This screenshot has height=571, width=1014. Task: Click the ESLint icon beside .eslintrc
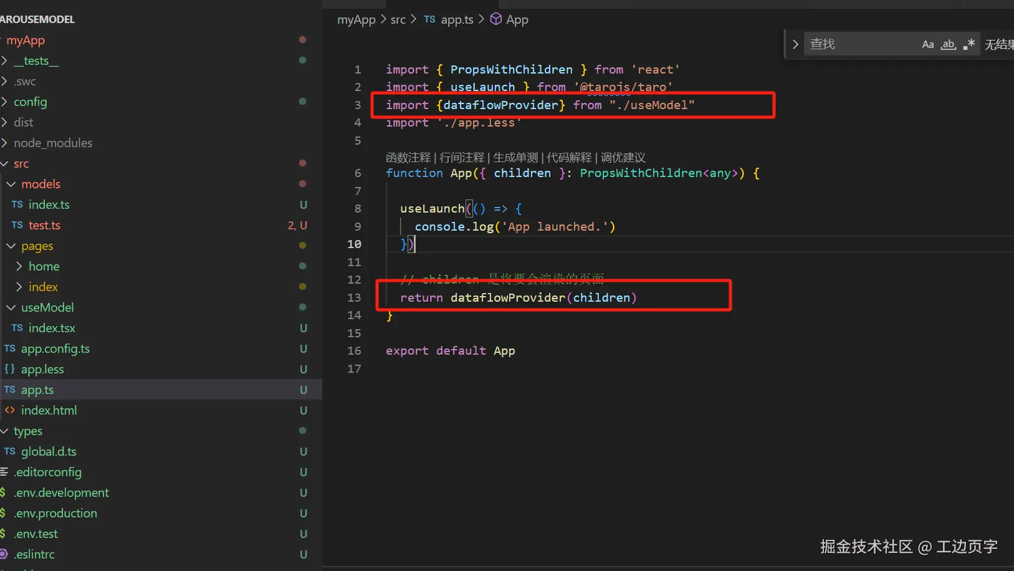click(4, 554)
